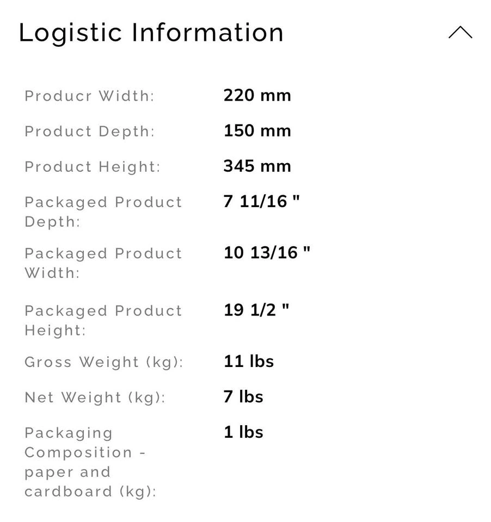
Task: Select the Packaging Composition paper and cardboard label
Action: [x=91, y=462]
